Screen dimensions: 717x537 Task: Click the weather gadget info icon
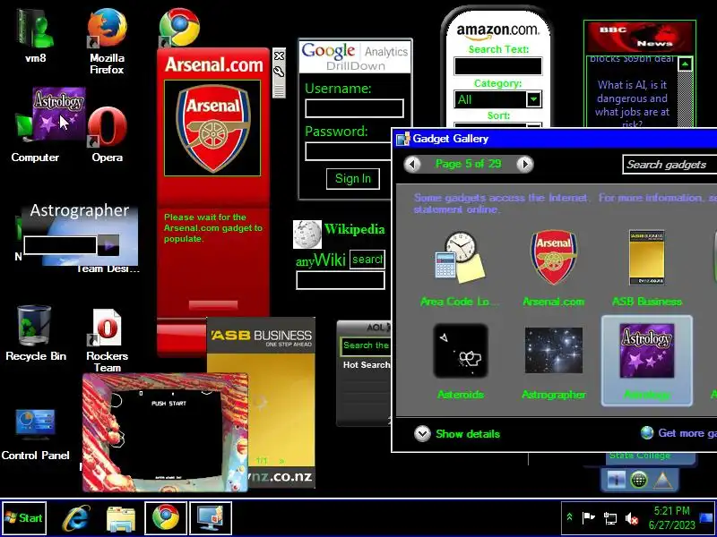(616, 480)
